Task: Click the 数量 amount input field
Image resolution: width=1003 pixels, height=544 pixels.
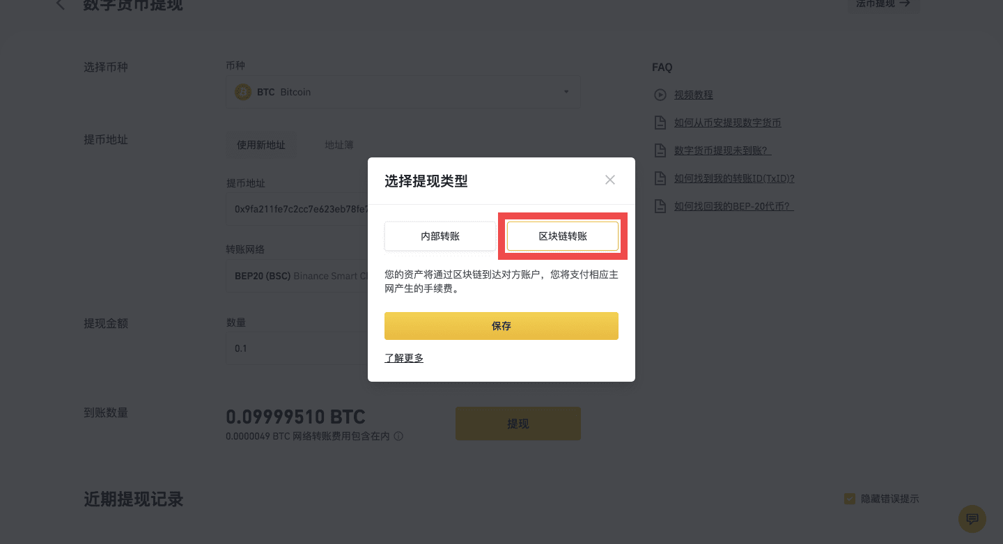Action: click(x=297, y=348)
